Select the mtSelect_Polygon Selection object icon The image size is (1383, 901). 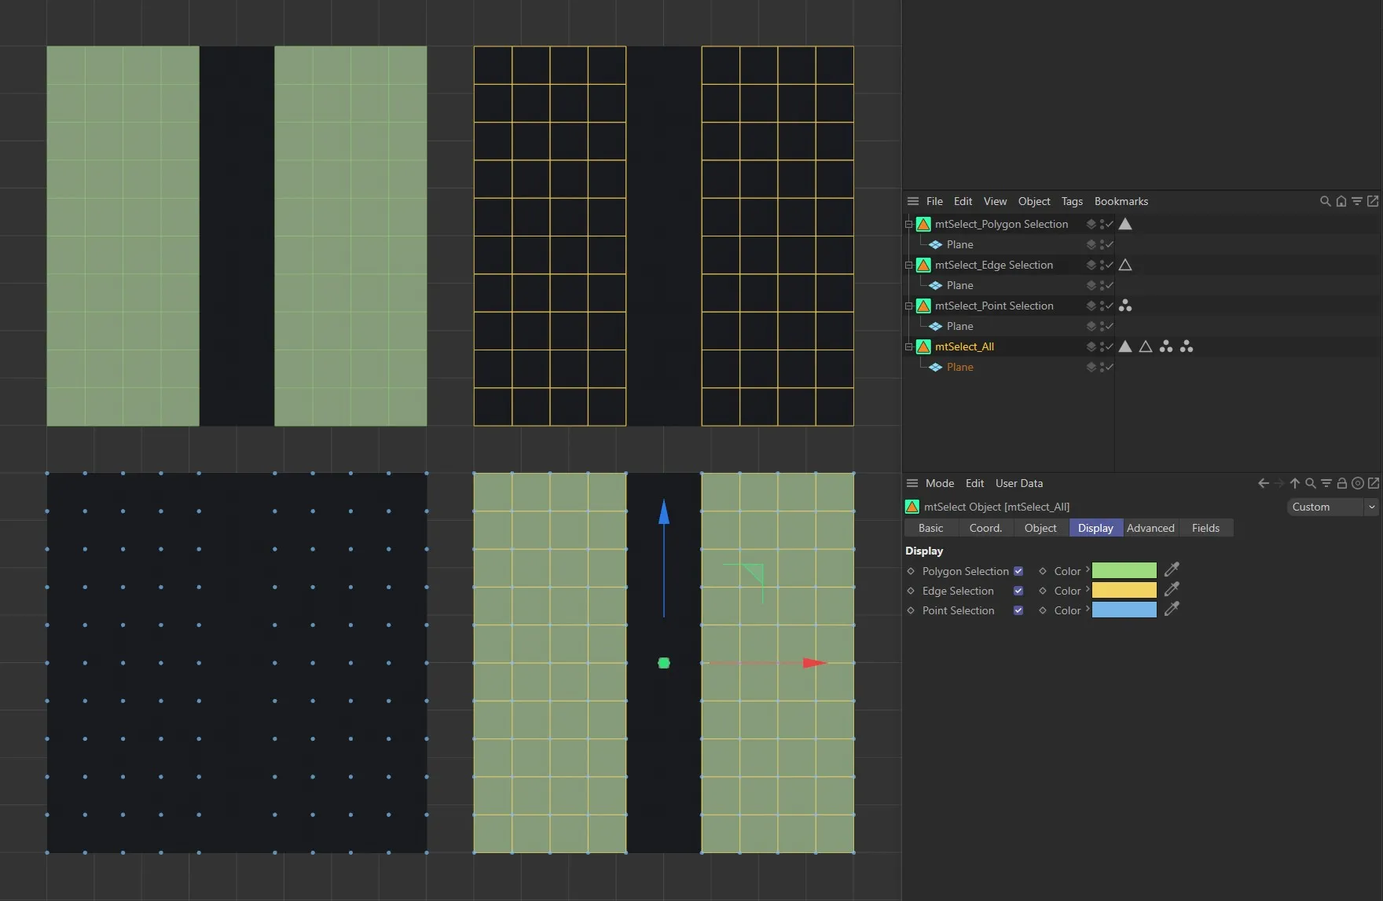(x=923, y=224)
